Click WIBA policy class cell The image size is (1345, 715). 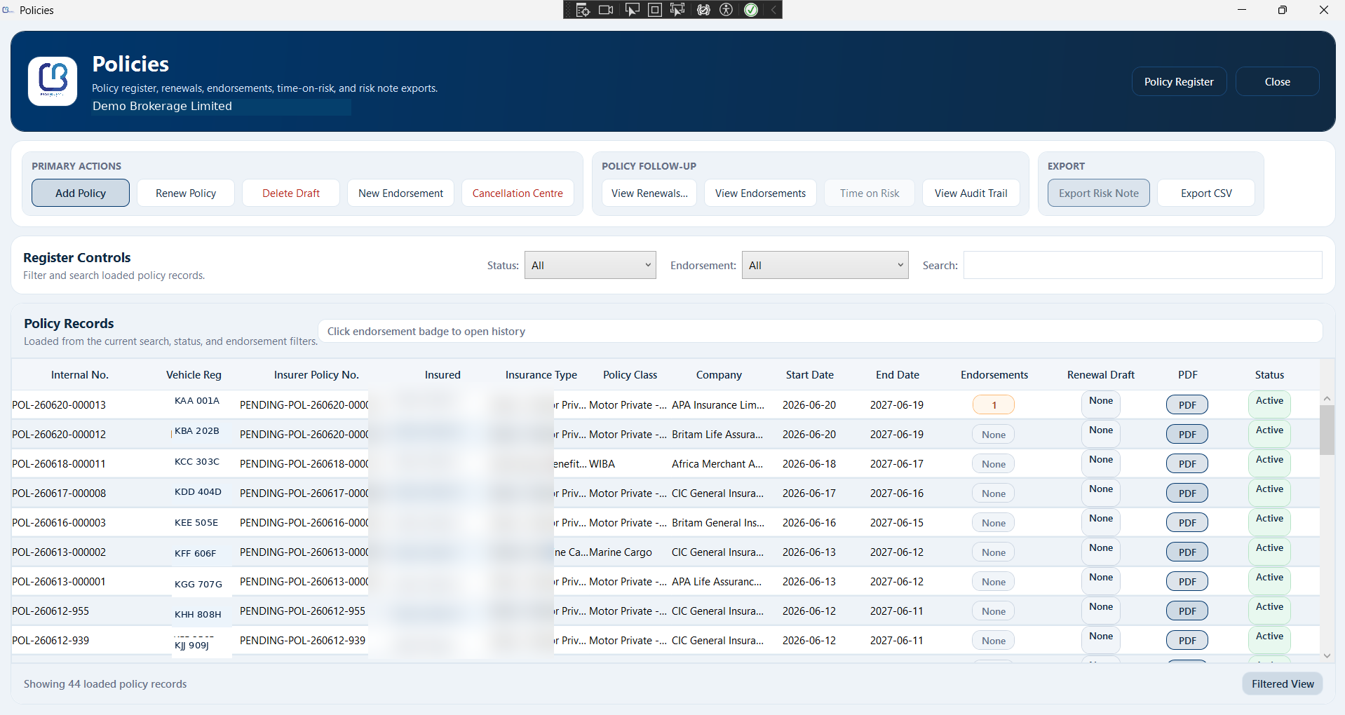coord(602,464)
